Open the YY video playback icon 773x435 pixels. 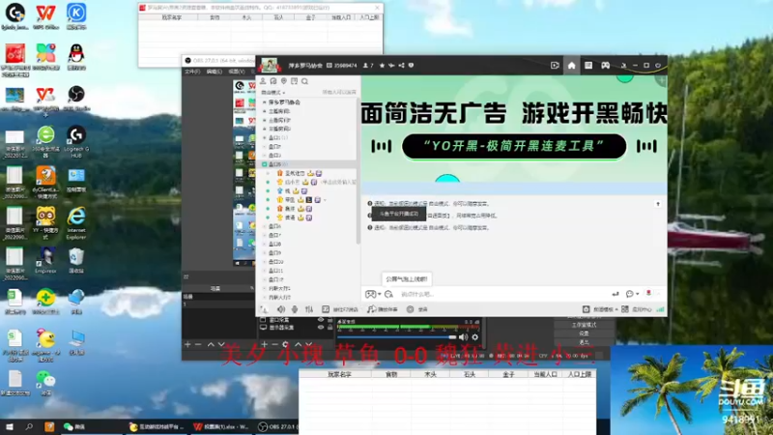555,65
